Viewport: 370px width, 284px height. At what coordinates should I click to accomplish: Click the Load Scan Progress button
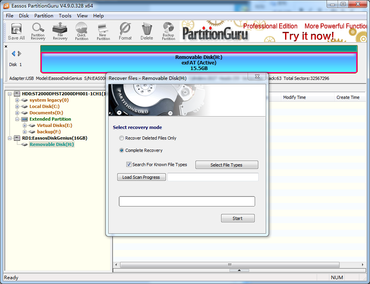point(141,177)
